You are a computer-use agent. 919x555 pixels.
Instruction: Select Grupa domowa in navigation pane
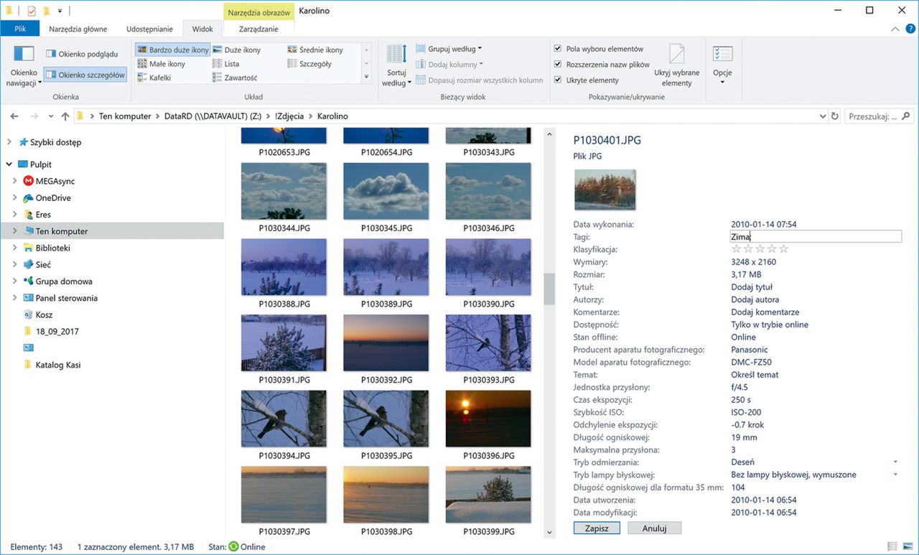pos(63,281)
